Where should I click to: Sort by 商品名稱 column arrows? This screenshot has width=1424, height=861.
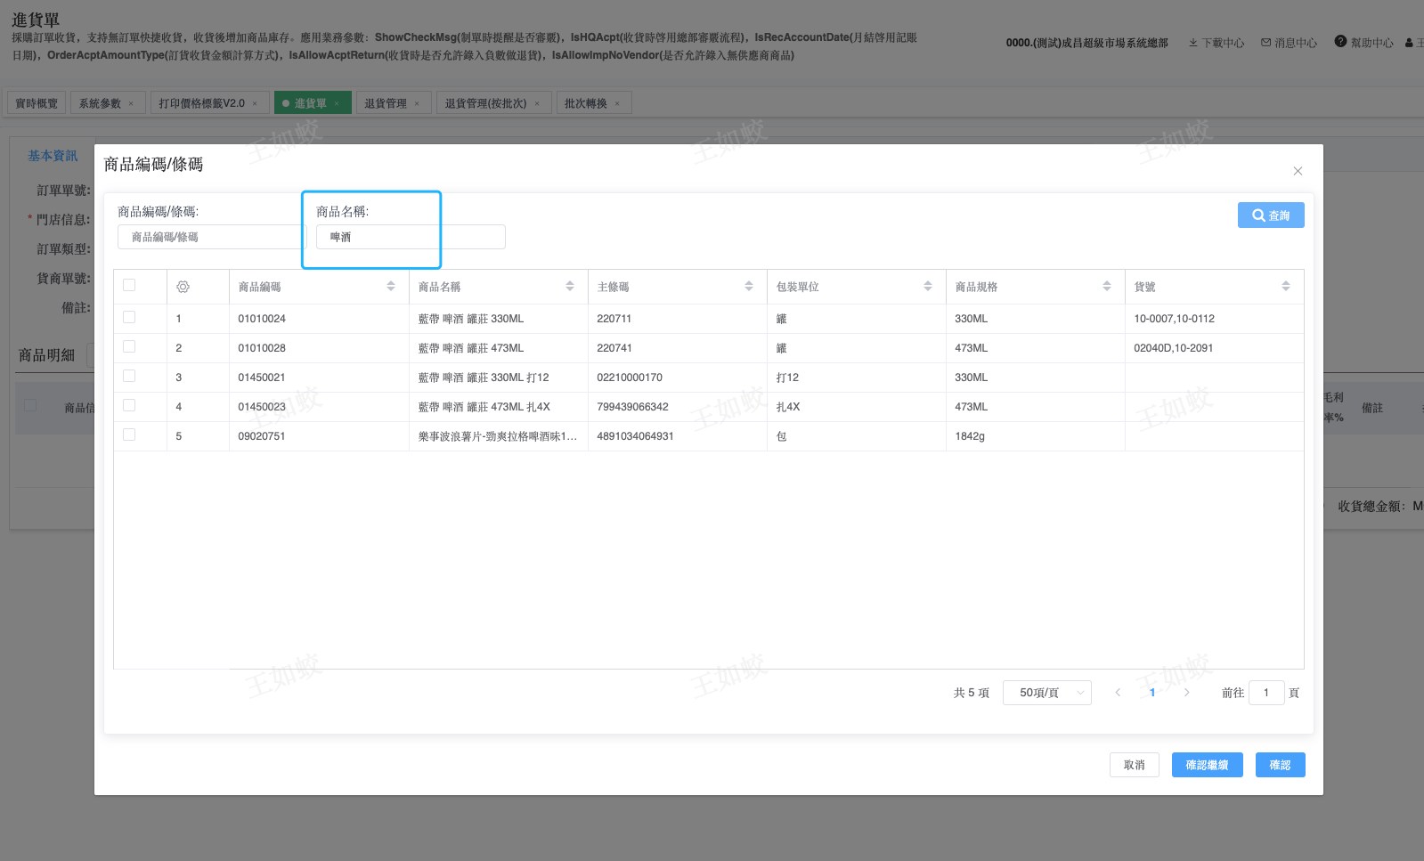(x=569, y=287)
